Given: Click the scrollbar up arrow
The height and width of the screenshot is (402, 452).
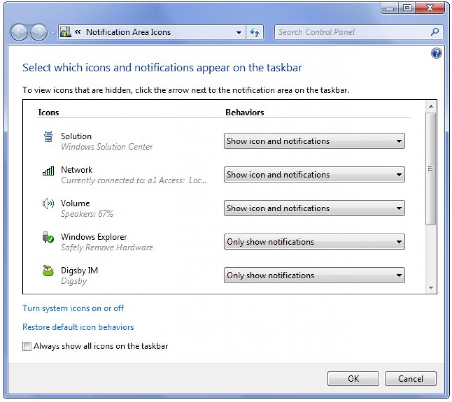Looking at the screenshot, I should pyautogui.click(x=431, y=106).
